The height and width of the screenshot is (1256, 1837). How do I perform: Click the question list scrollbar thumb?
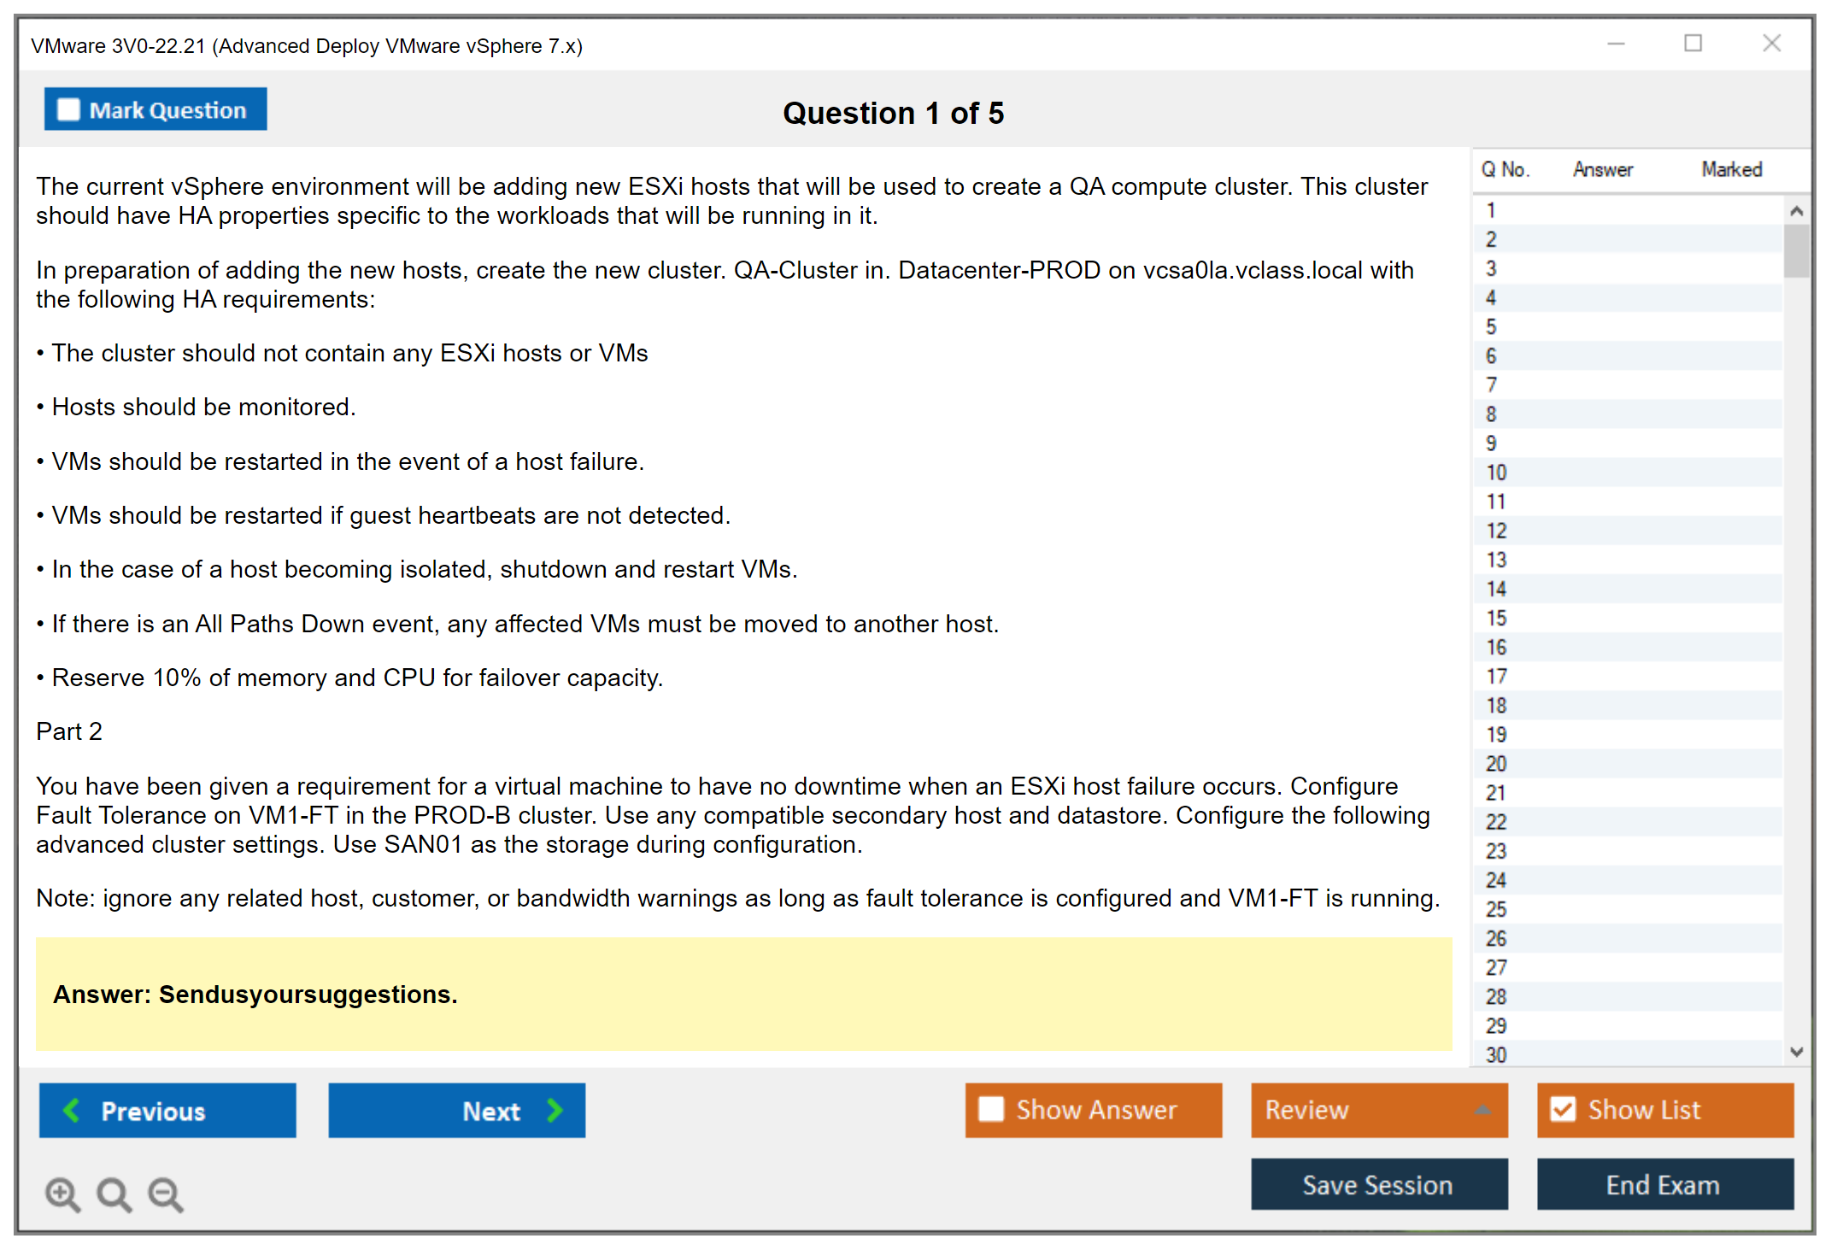(x=1796, y=250)
